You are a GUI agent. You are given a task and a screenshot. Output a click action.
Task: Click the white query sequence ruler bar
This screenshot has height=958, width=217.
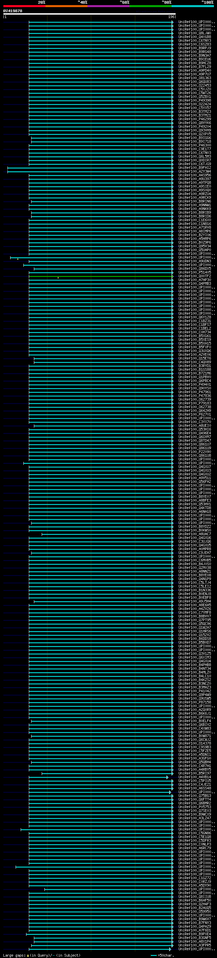[90, 14]
